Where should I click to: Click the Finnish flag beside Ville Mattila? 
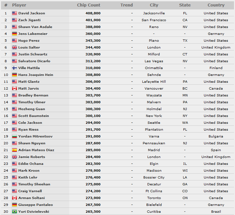tap(14, 68)
